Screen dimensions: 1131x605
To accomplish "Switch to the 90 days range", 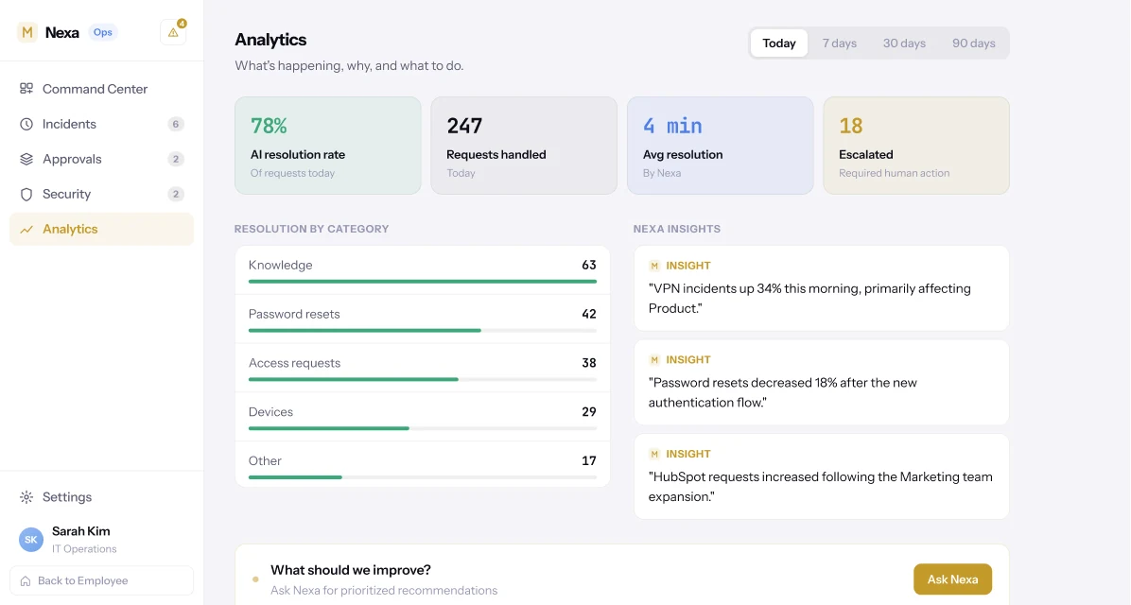I will 974,43.
